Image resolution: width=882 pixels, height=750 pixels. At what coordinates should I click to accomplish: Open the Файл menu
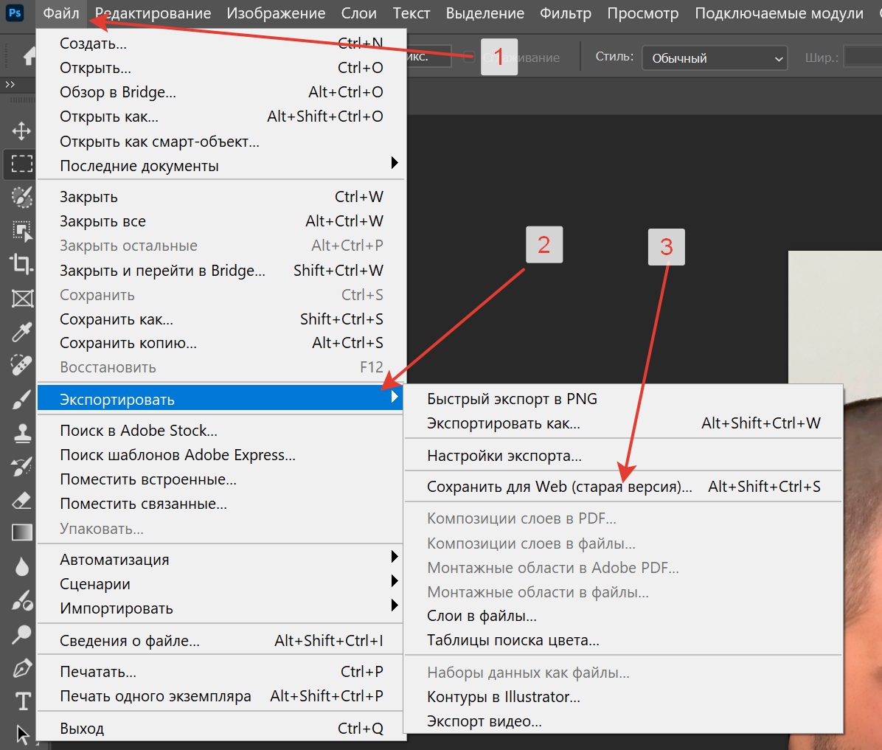pyautogui.click(x=60, y=13)
